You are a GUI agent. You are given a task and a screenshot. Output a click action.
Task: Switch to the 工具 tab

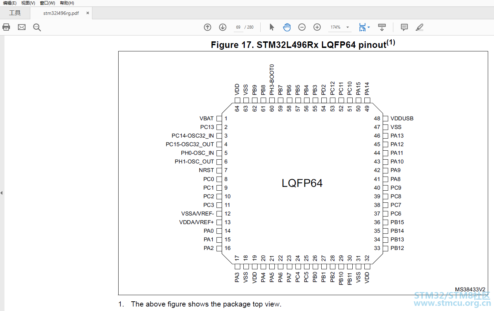point(15,13)
